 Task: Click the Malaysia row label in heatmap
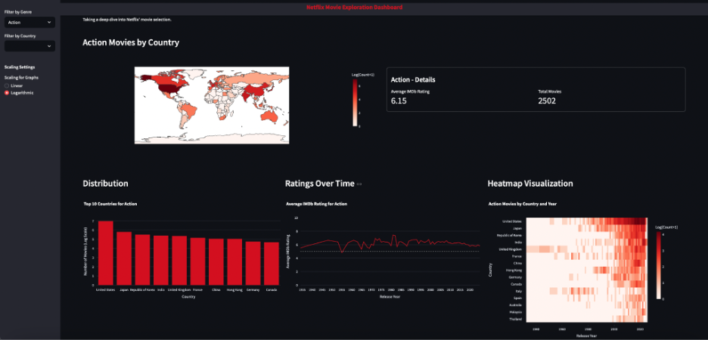click(x=516, y=312)
